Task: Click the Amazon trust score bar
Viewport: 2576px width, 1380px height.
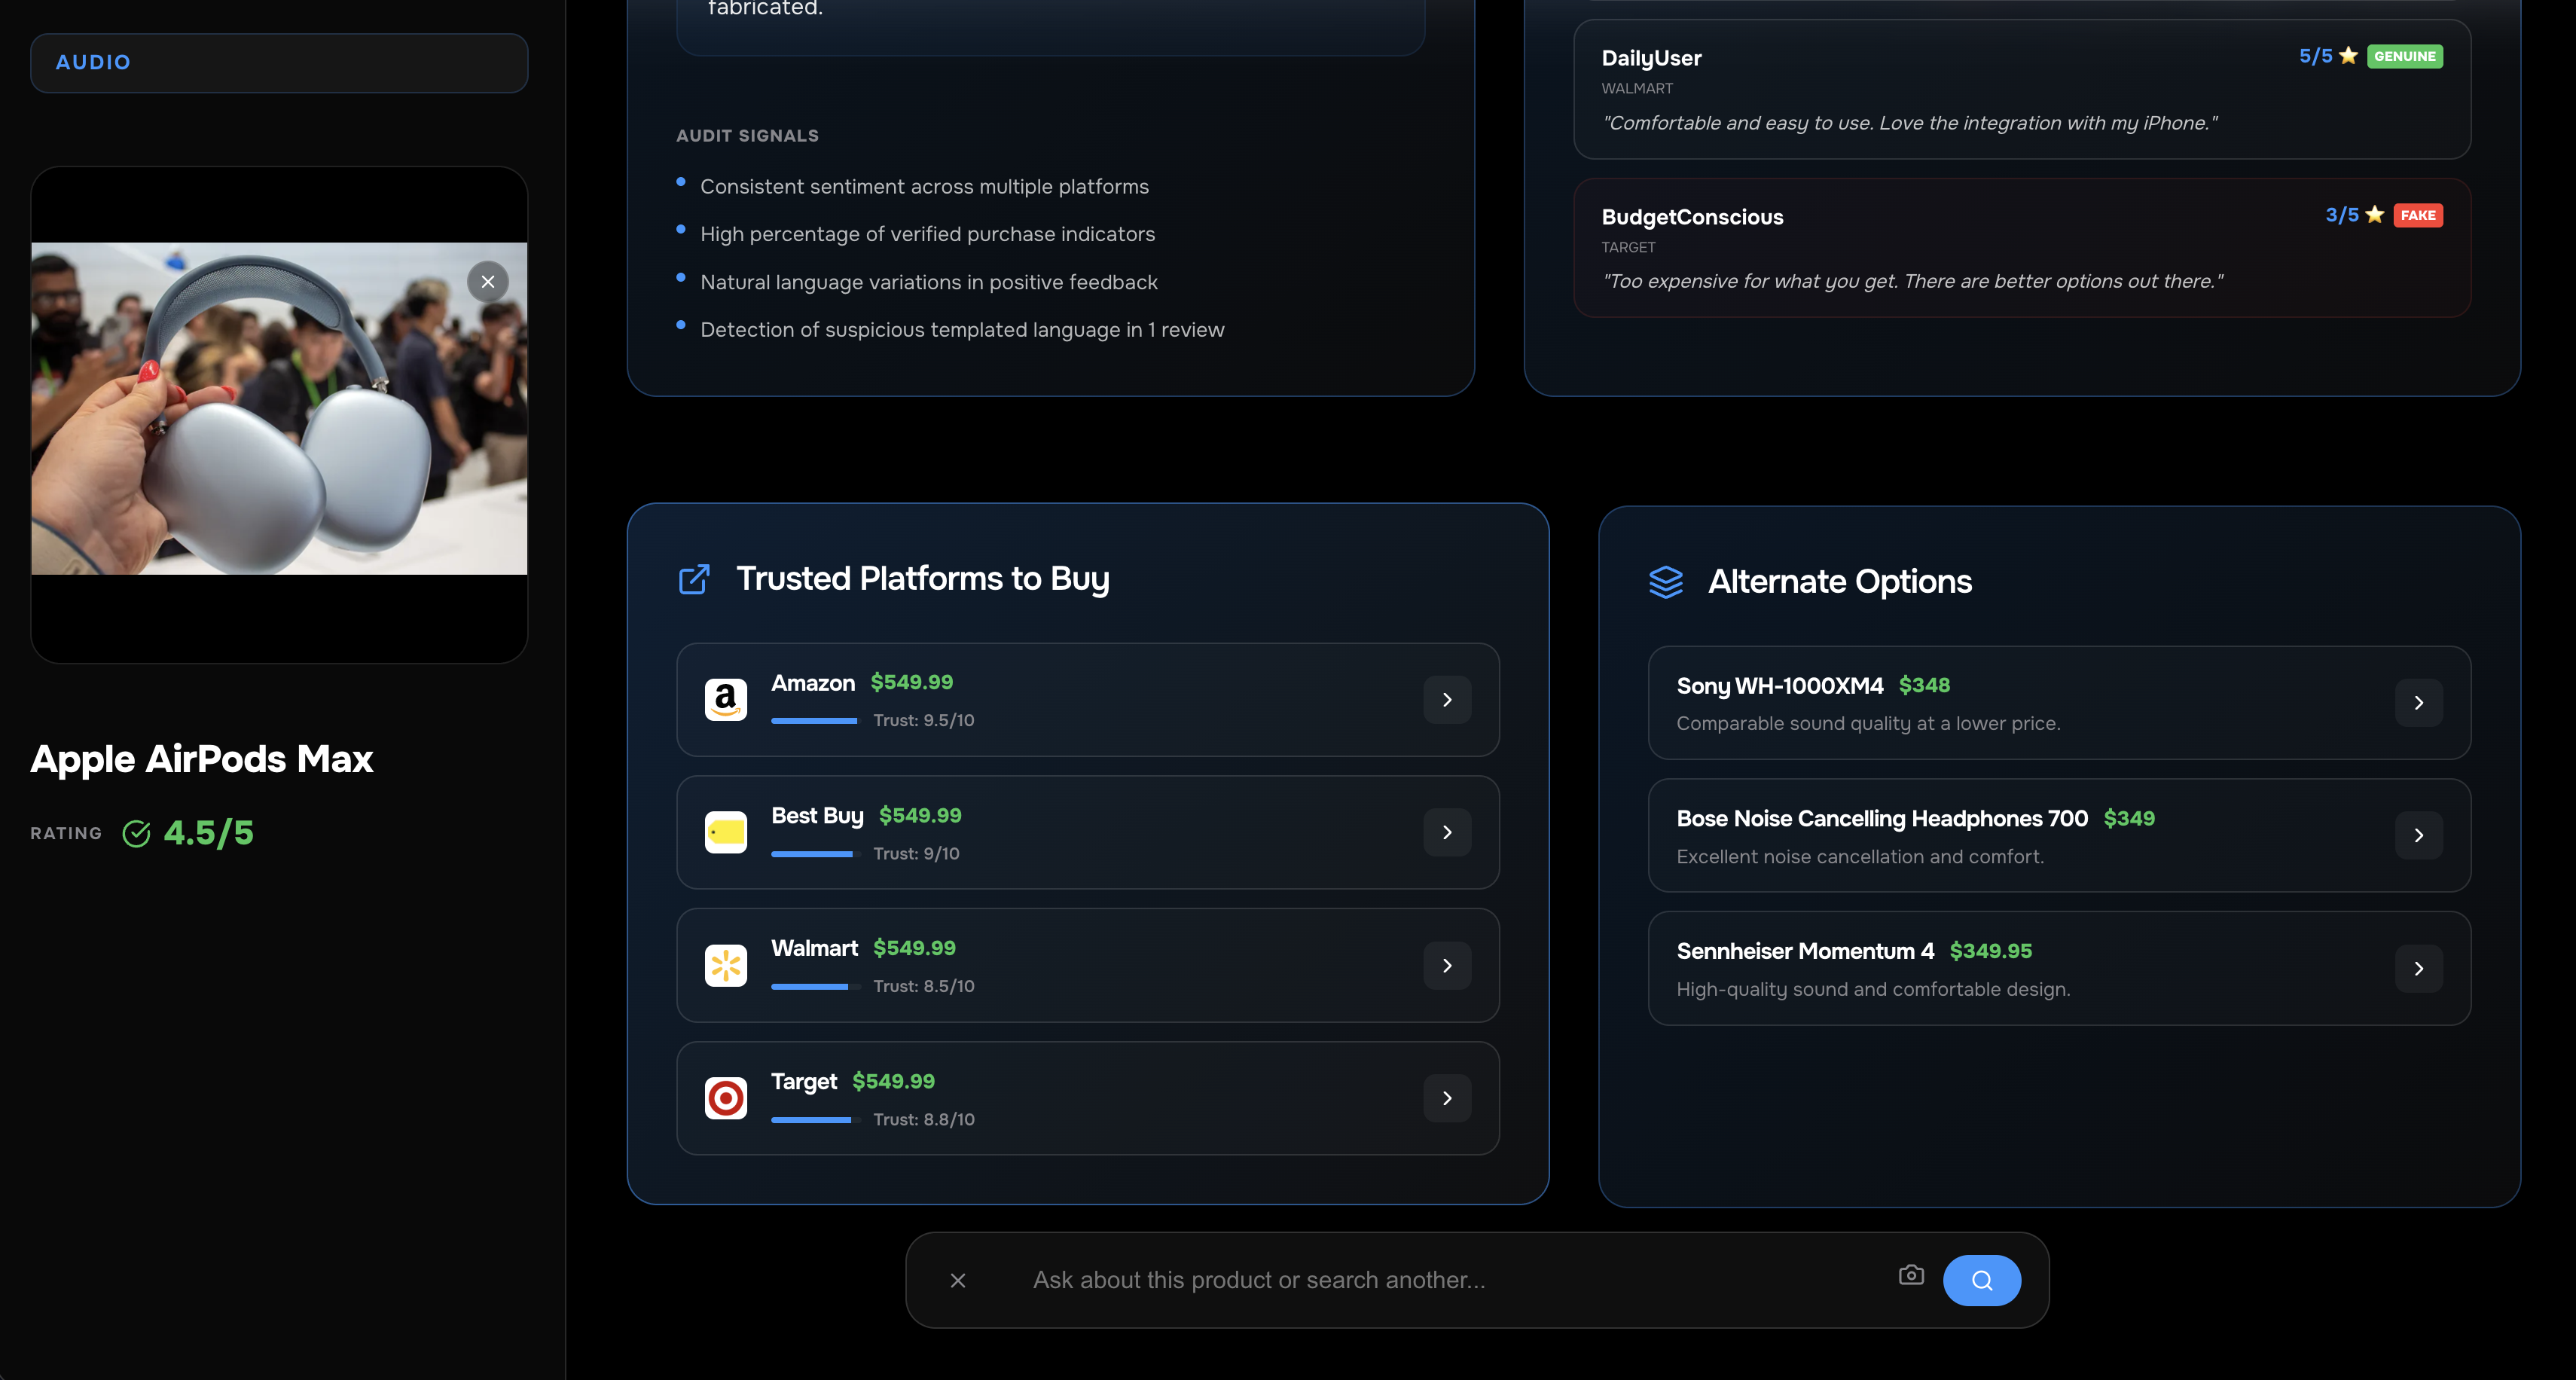Action: coord(815,721)
